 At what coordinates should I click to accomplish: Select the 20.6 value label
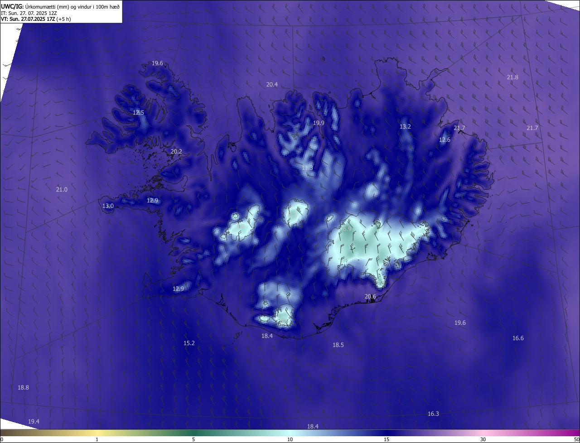(370, 297)
